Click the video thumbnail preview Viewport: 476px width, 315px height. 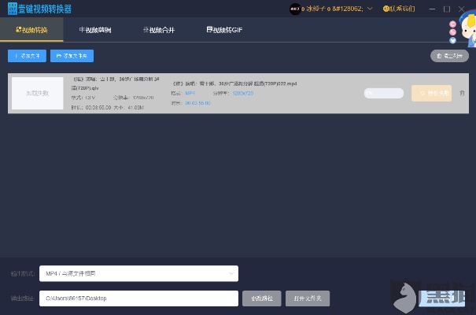[37, 93]
